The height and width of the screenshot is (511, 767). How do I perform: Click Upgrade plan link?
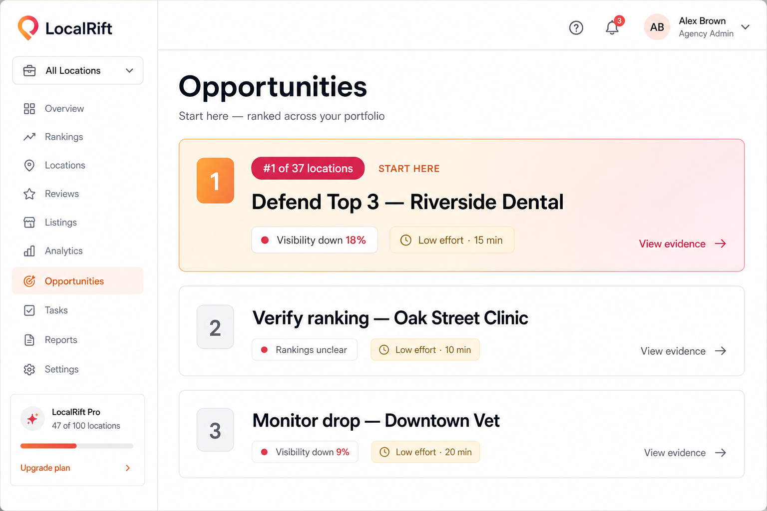coord(45,468)
